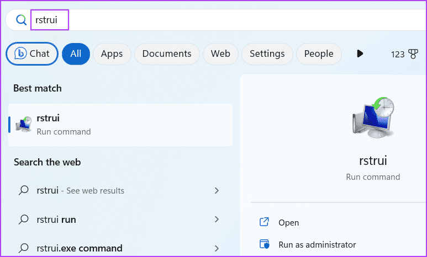Click the 123 rewards points count

(x=398, y=55)
